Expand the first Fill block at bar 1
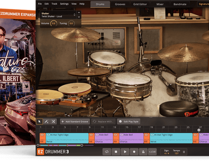 42,135
